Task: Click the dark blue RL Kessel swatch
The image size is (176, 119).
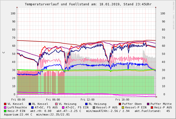Action: click(30, 104)
